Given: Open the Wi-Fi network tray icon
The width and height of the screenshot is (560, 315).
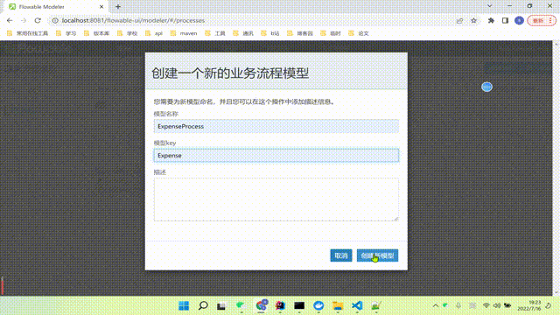Looking at the screenshot, I should (x=486, y=305).
